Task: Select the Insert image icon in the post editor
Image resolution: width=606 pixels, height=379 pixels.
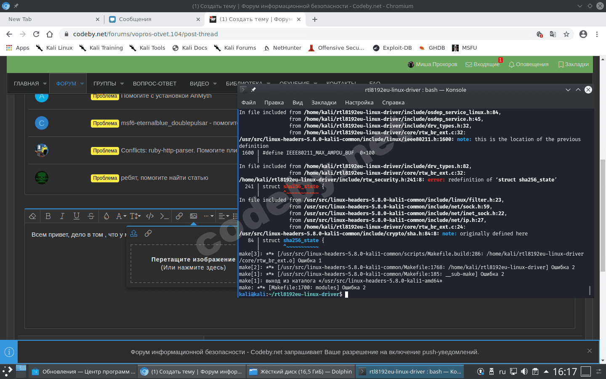Action: (x=193, y=216)
